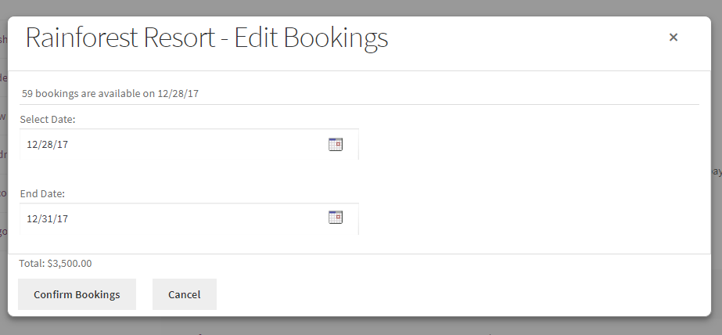The height and width of the screenshot is (335, 722).
Task: Click the availability date 12/28/17 text
Action: (178, 94)
